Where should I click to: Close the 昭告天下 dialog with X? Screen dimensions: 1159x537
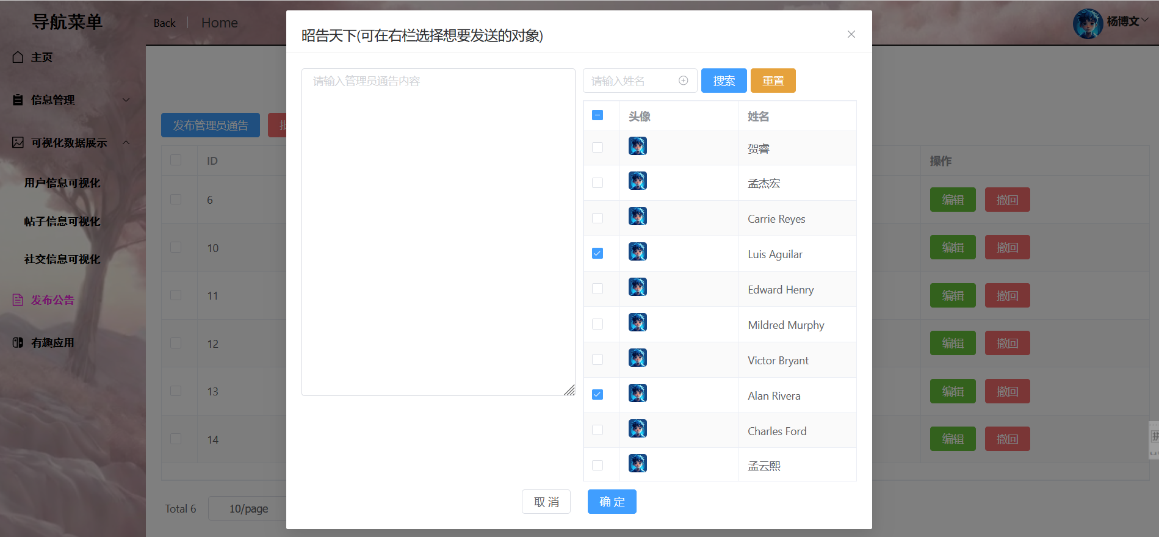[851, 34]
